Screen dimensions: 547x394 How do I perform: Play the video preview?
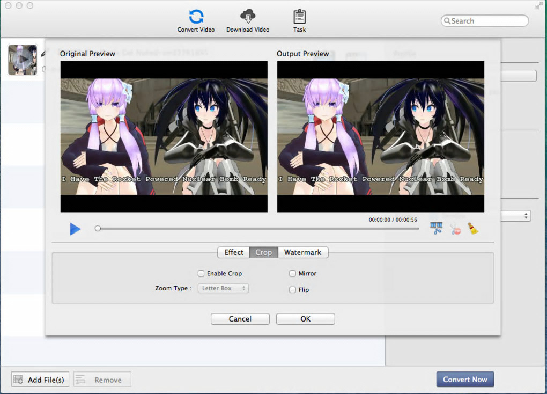tap(75, 229)
